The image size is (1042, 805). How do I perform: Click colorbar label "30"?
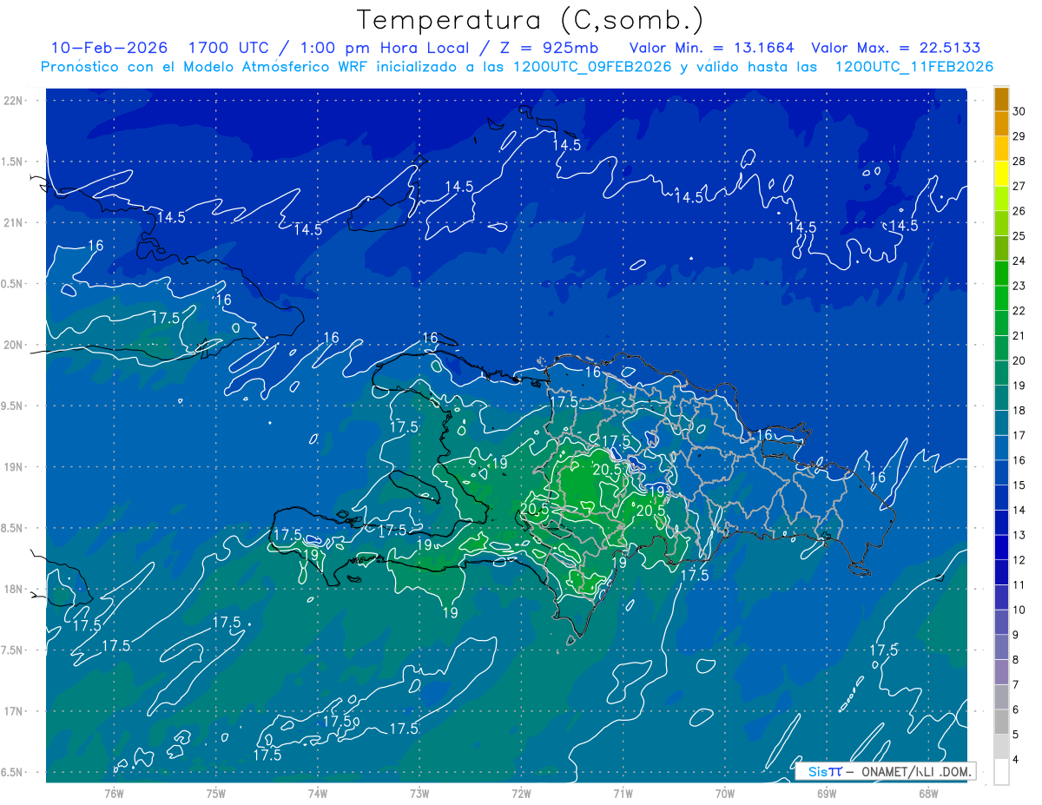tap(1019, 111)
